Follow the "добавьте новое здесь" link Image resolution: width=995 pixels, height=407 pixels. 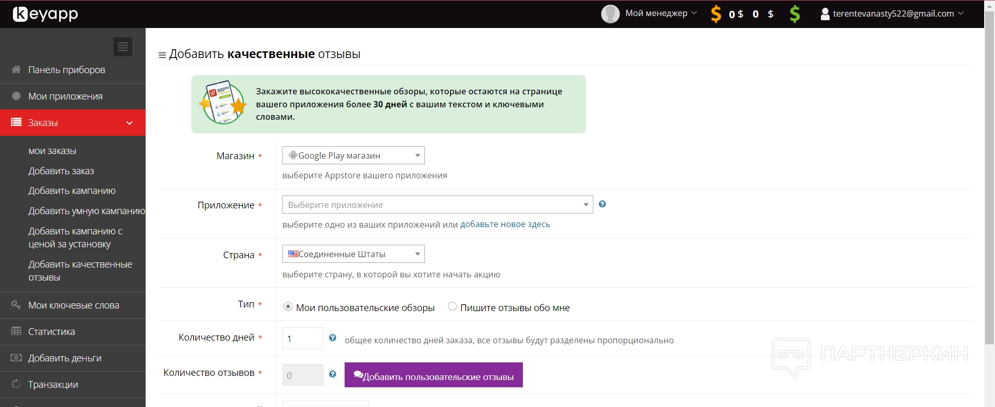pyautogui.click(x=505, y=224)
